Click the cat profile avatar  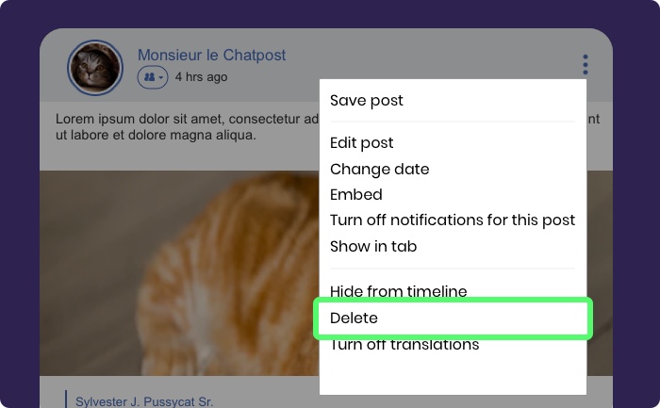[x=95, y=67]
